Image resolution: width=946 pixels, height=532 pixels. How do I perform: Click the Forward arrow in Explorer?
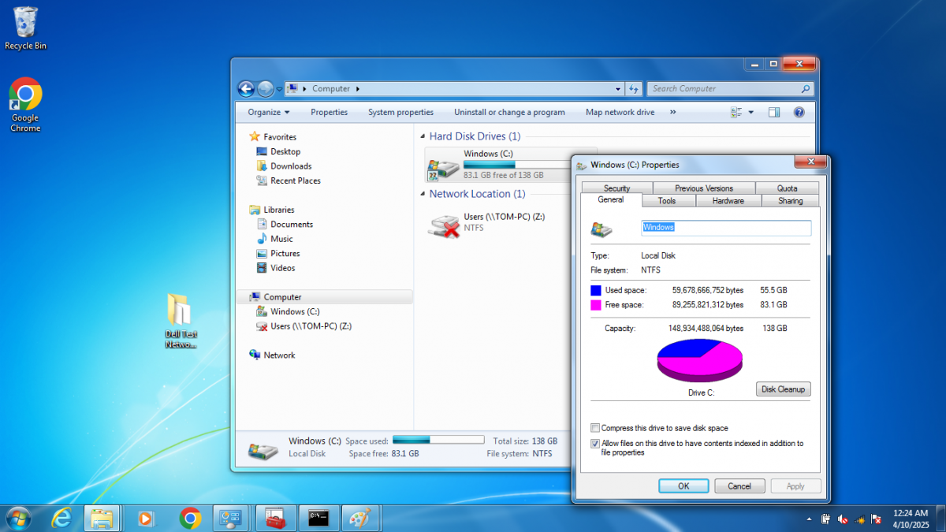266,89
